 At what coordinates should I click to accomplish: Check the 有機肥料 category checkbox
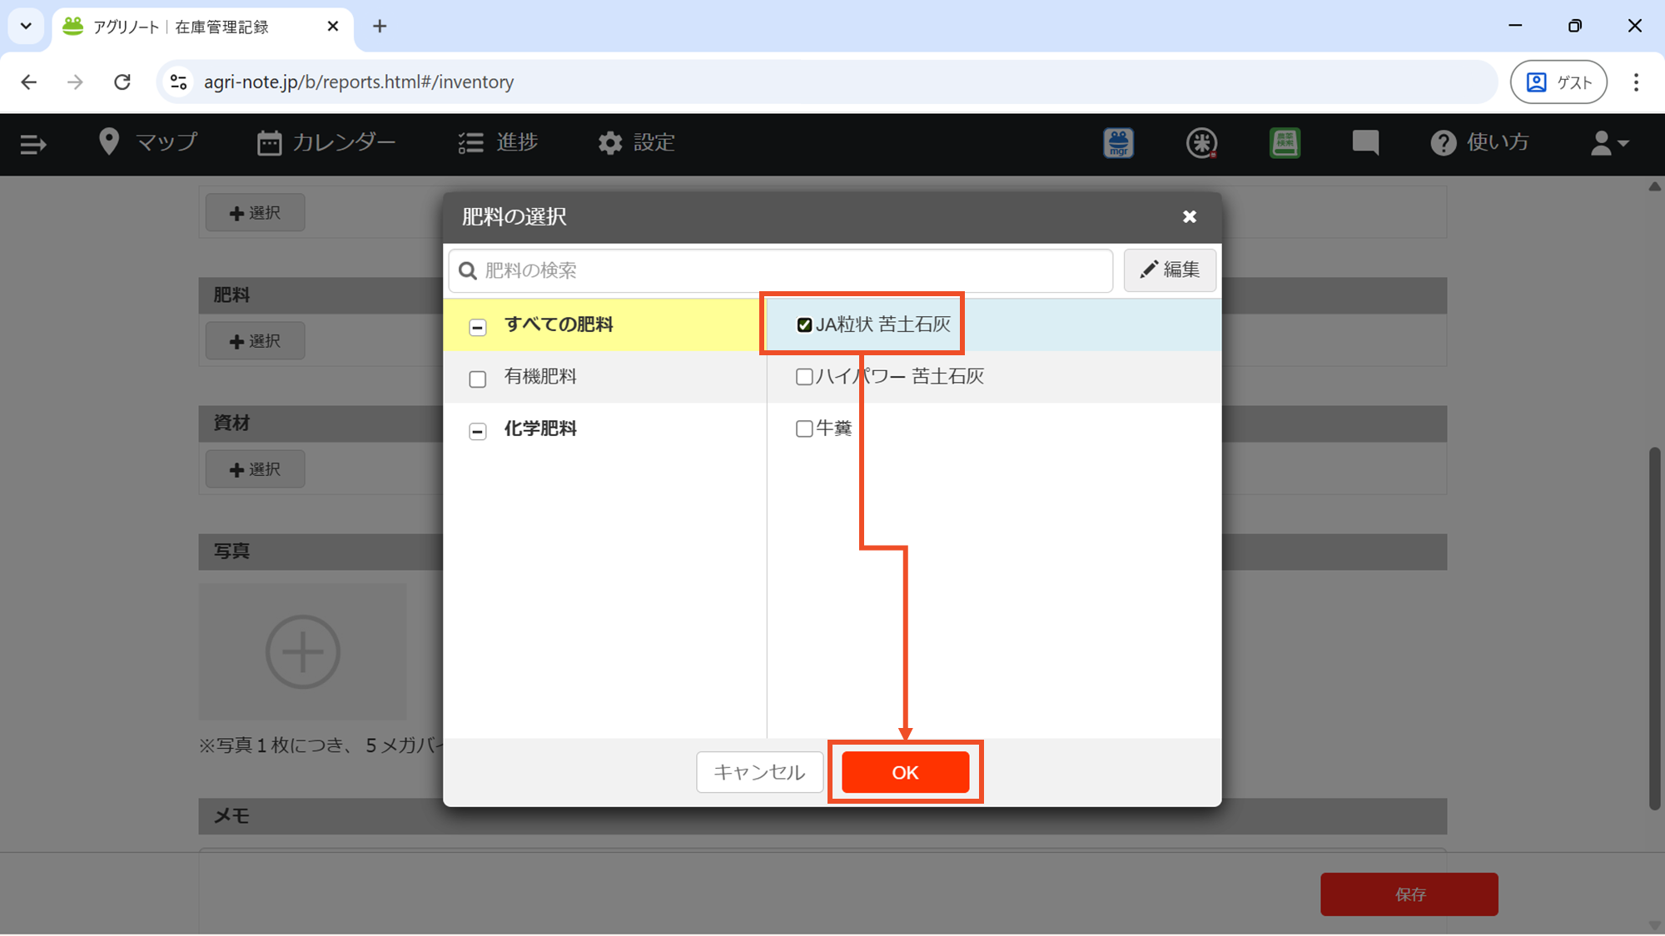click(x=477, y=379)
